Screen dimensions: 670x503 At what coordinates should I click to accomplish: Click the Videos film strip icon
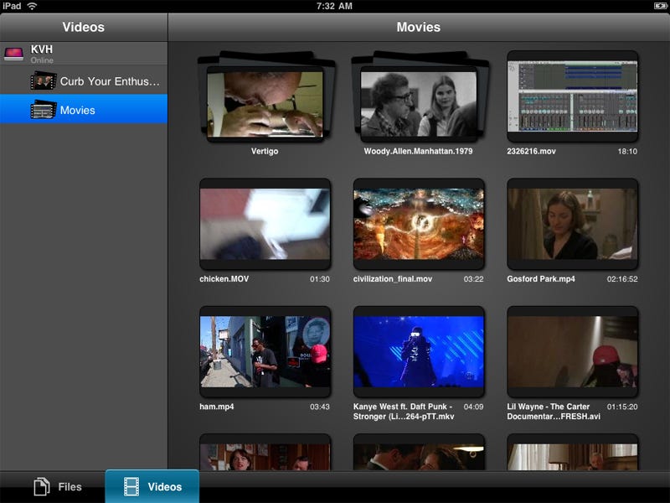coord(131,487)
